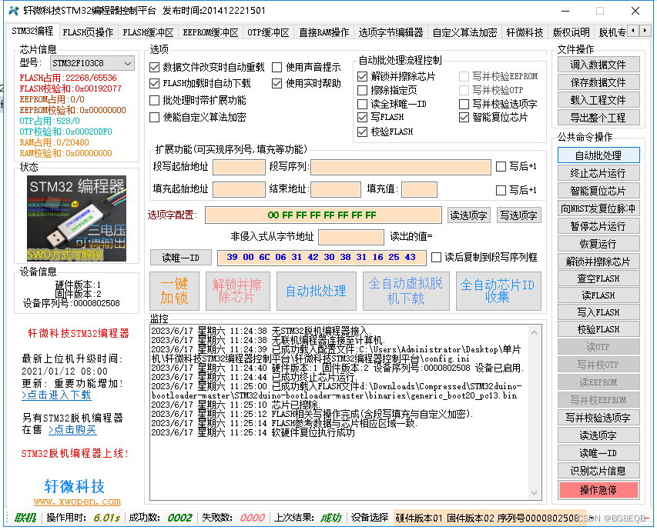This screenshot has width=657, height=530.
Task: Click the red 操作急停 button
Action: pyautogui.click(x=598, y=490)
